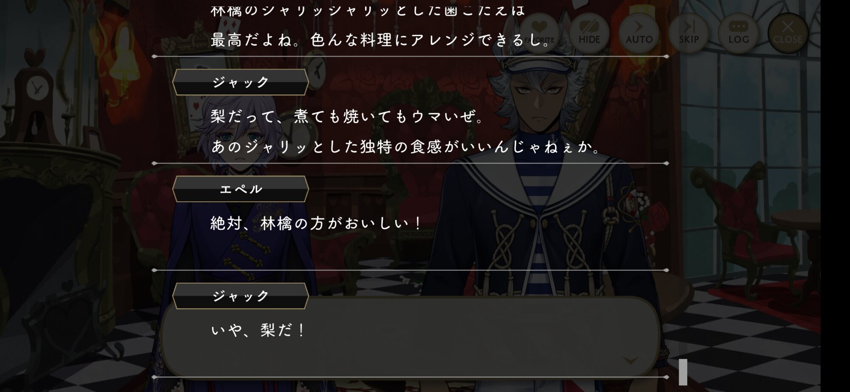Tap the FAVORITE heart icon
850x392 pixels.
coord(539,33)
